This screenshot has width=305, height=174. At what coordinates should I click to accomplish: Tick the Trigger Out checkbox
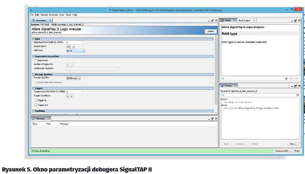(36, 105)
